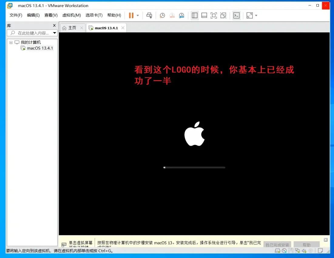Open the snapshot manager
Screen dimensions: 334x258
click(x=181, y=15)
